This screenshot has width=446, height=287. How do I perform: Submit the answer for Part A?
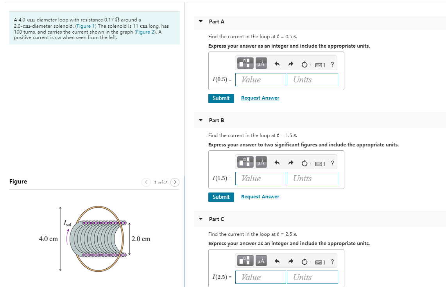pyautogui.click(x=221, y=98)
